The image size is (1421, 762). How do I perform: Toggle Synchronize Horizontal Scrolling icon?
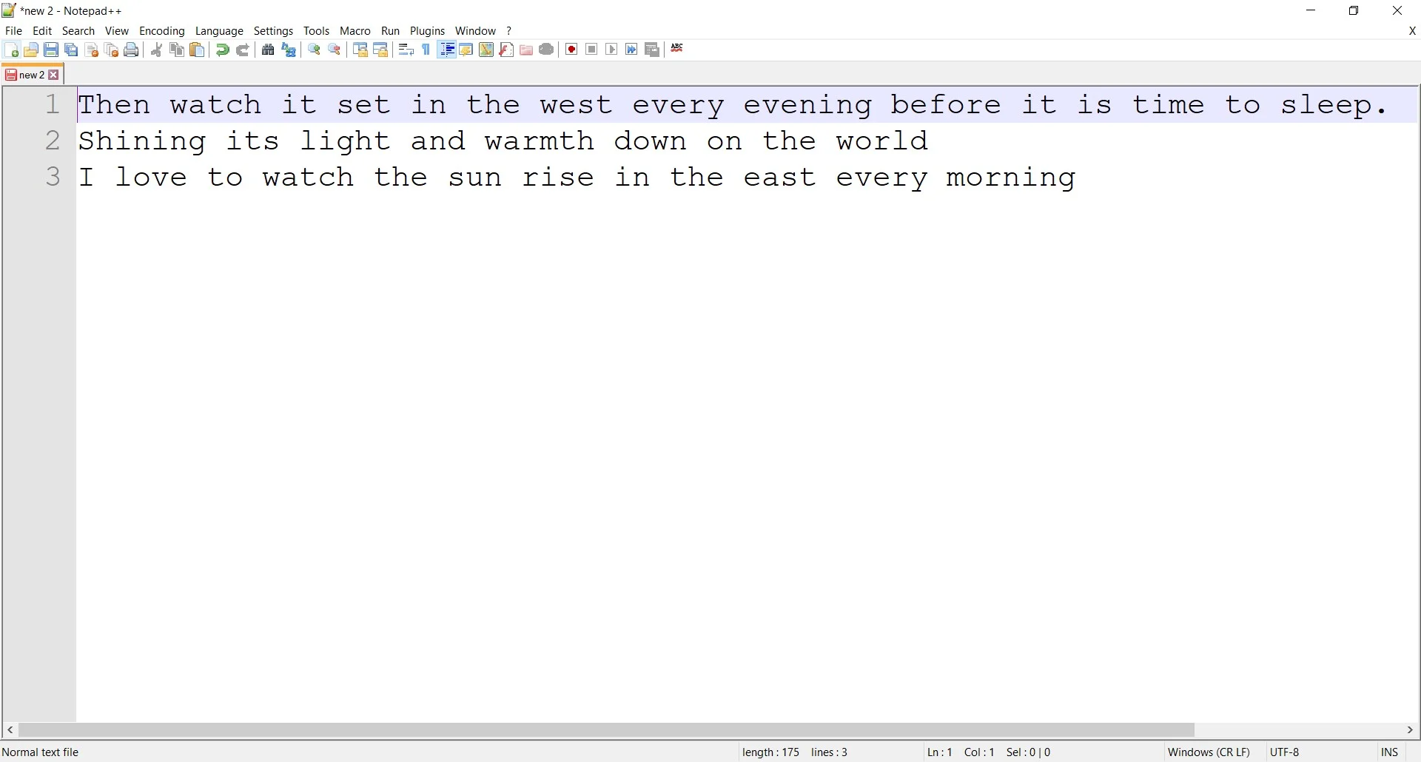click(x=380, y=50)
